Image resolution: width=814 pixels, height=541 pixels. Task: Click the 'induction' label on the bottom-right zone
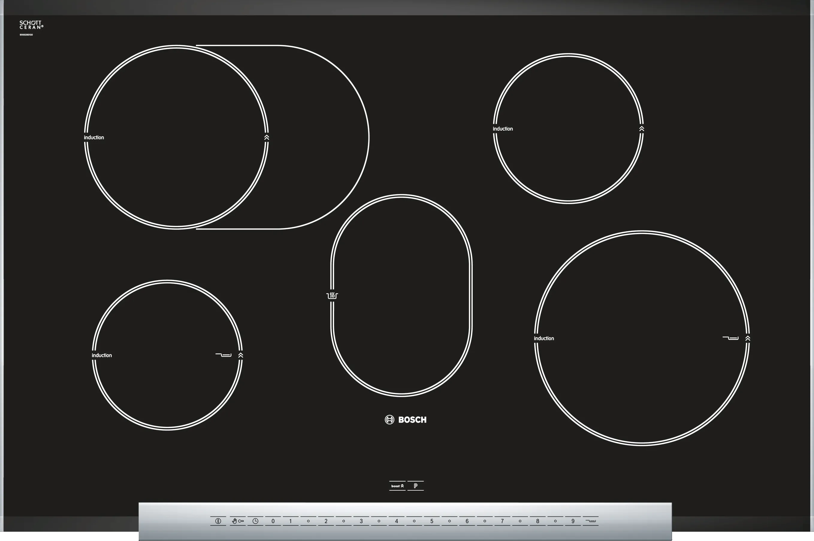click(x=544, y=338)
